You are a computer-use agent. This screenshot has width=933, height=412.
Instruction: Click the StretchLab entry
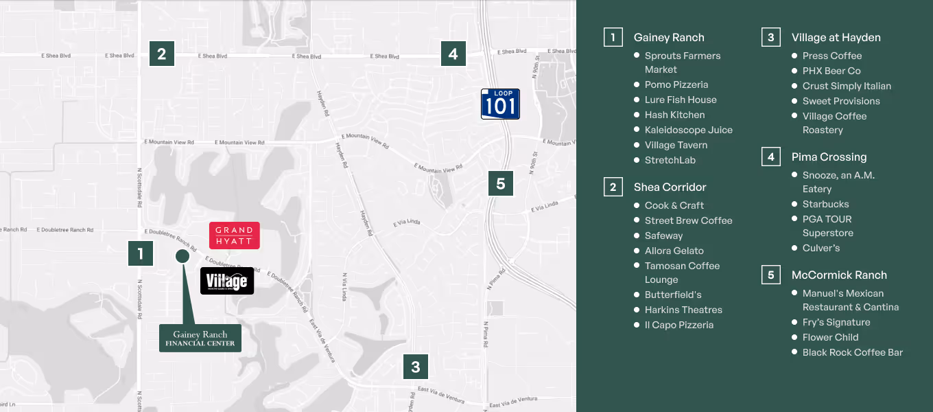pyautogui.click(x=670, y=160)
